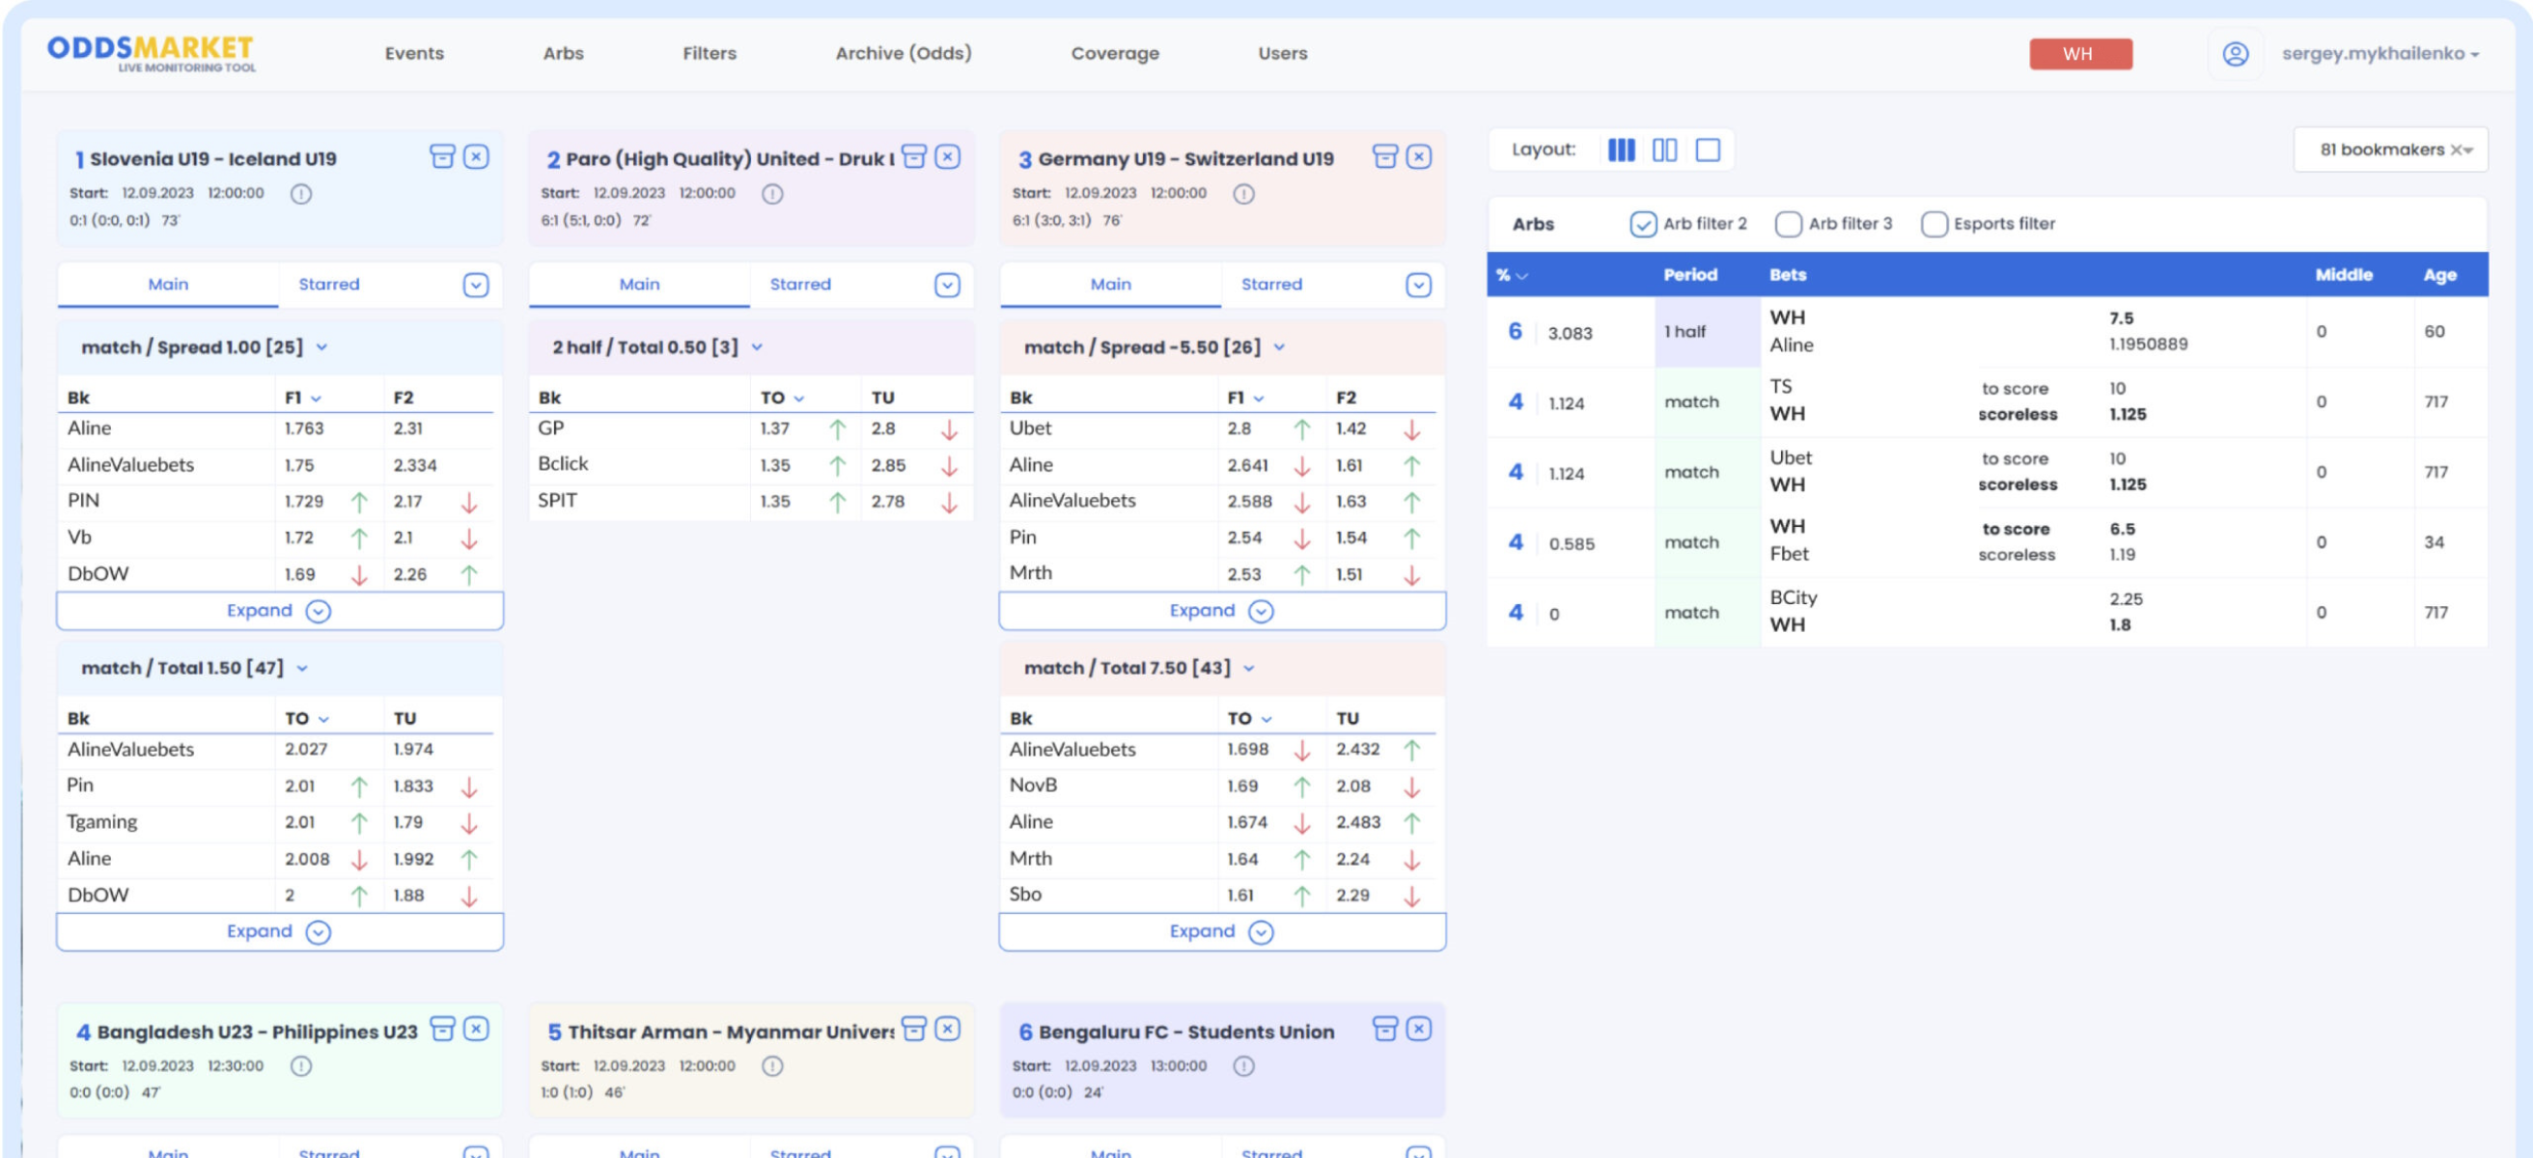Viewport: 2533px width, 1158px height.
Task: Select three-column layout icon
Action: pos(1621,150)
